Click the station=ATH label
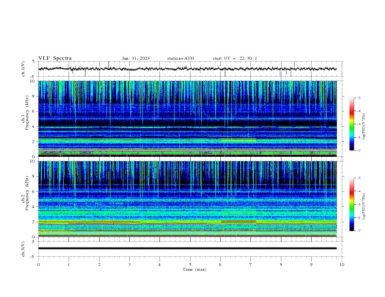 [180, 58]
